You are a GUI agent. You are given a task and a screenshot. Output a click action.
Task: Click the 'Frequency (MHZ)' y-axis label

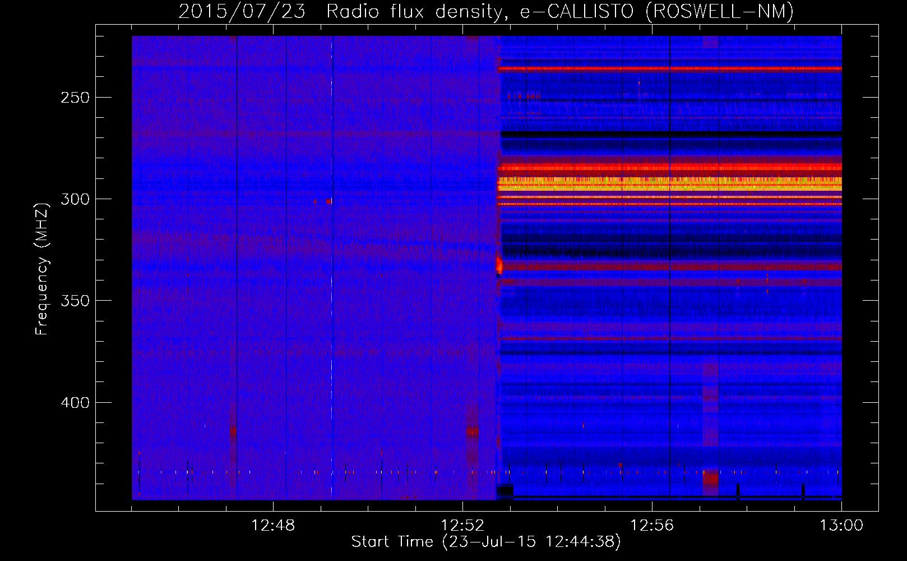[42, 269]
